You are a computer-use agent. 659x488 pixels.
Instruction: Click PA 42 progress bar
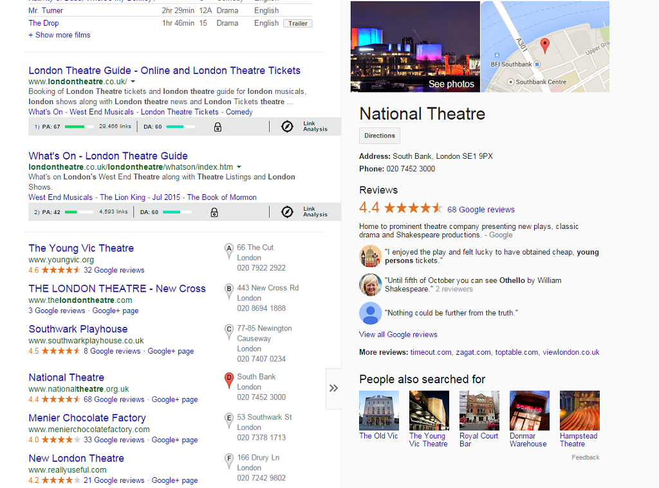point(79,212)
